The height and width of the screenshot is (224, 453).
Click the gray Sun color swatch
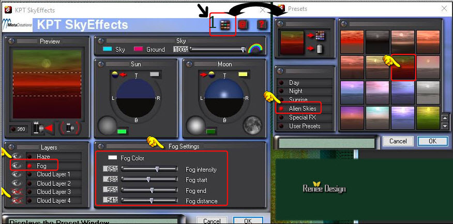[155, 74]
